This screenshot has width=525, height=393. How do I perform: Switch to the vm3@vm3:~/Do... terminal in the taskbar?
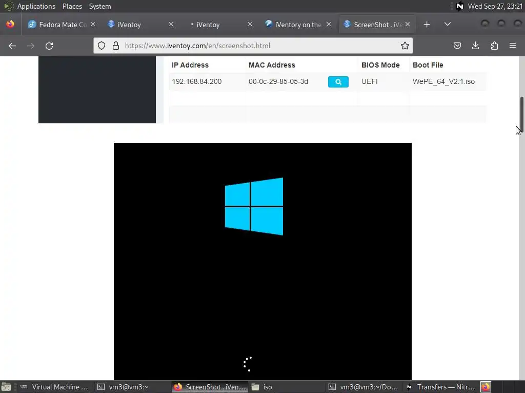[x=364, y=387]
